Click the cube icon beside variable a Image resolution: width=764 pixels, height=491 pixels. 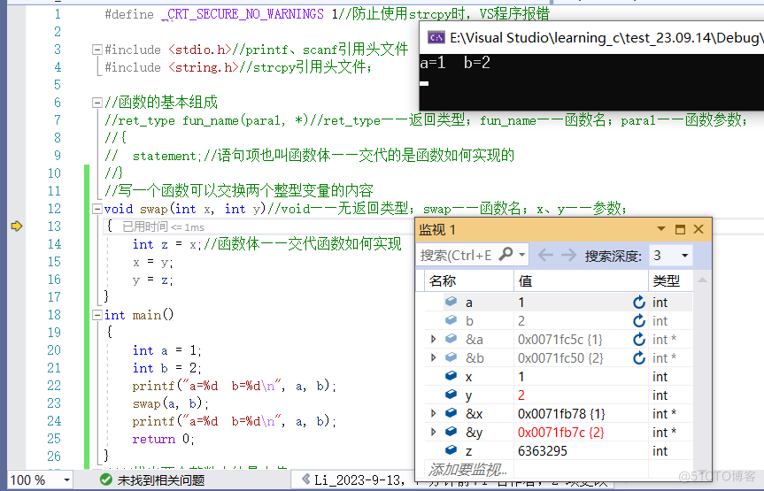[x=451, y=302]
